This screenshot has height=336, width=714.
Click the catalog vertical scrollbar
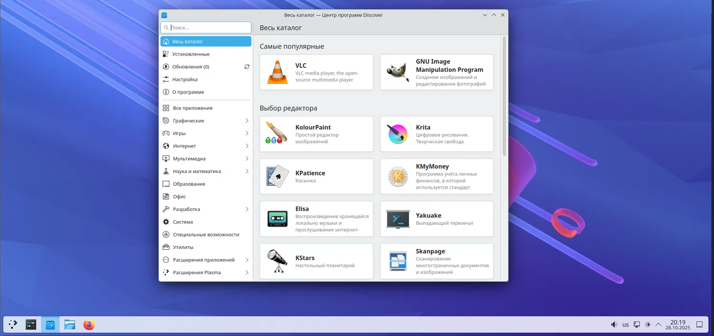click(505, 96)
